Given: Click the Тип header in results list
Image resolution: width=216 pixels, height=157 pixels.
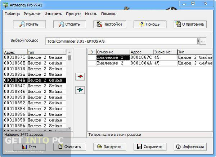Looking at the screenshot, I should pyautogui.click(x=46, y=52).
